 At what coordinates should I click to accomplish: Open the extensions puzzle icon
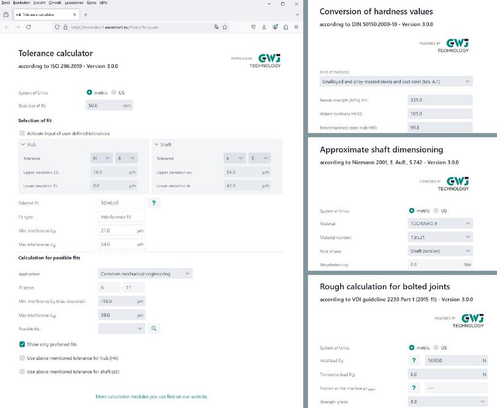click(286, 27)
